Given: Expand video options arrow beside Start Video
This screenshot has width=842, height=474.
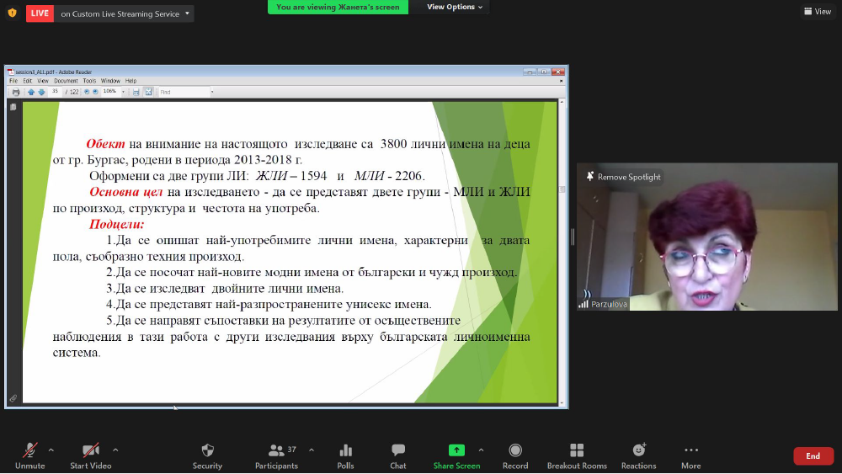Looking at the screenshot, I should 115,450.
